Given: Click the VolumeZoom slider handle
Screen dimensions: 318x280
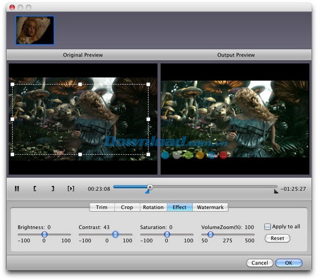Looking at the screenshot, I should (x=210, y=234).
